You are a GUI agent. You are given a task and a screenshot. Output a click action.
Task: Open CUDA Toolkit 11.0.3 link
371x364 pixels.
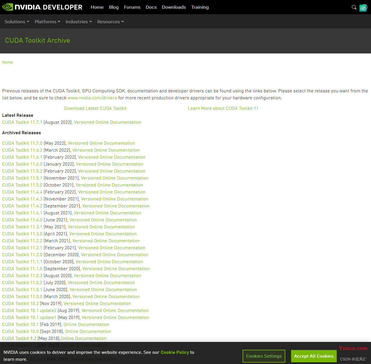(22, 276)
